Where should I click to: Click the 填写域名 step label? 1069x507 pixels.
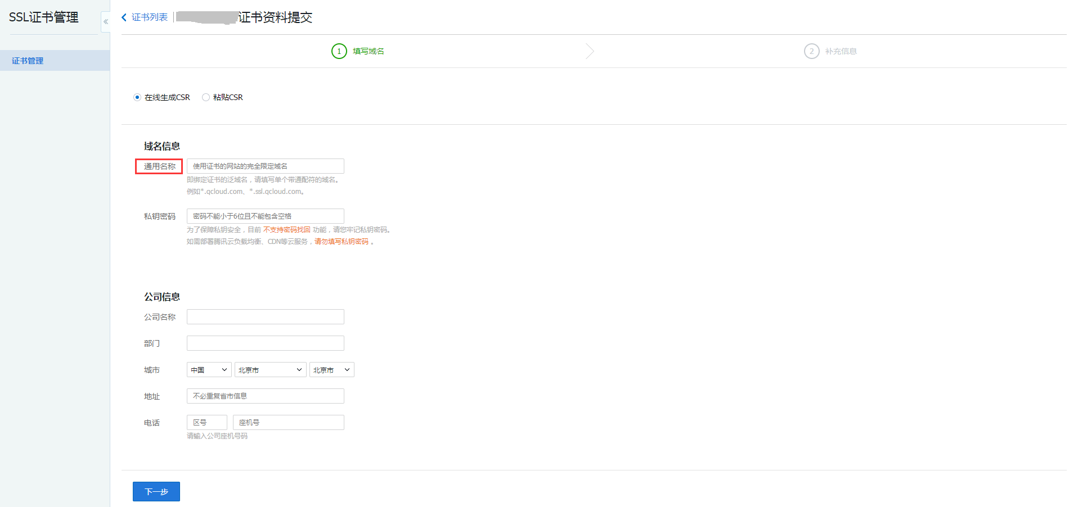pyautogui.click(x=369, y=51)
